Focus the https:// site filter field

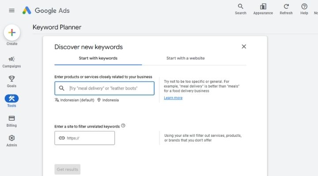[84, 138]
